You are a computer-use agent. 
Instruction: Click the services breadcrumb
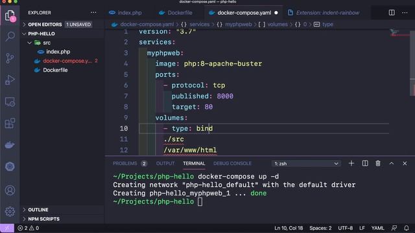click(x=199, y=25)
